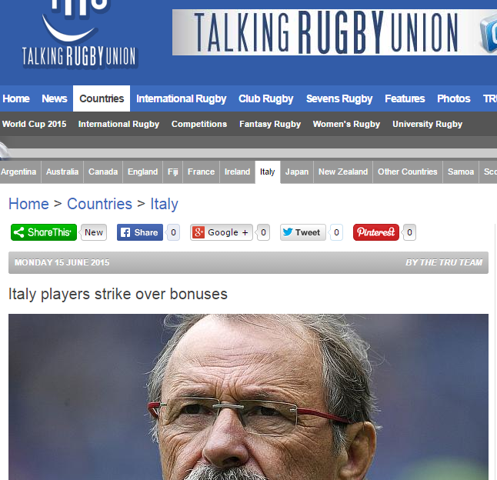497x480 pixels.
Task: Open the article photo of the coach
Action: click(x=248, y=397)
